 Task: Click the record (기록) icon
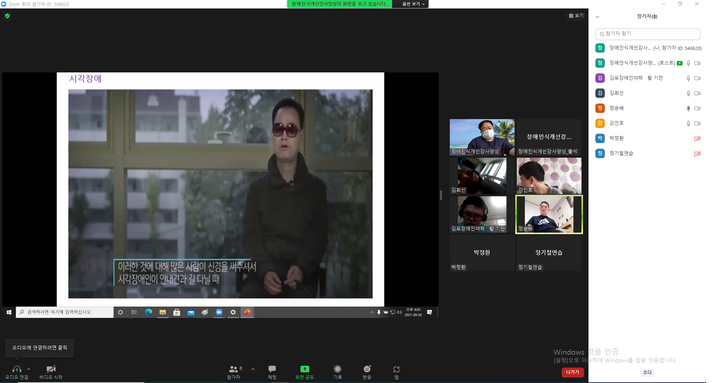pos(338,369)
